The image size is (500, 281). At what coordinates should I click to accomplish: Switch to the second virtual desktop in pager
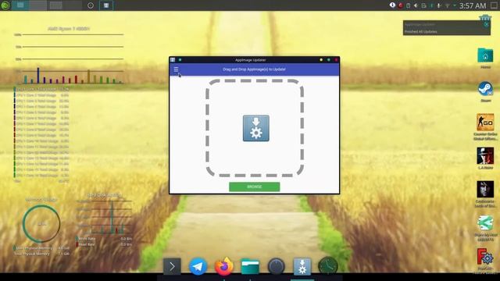click(x=38, y=5)
